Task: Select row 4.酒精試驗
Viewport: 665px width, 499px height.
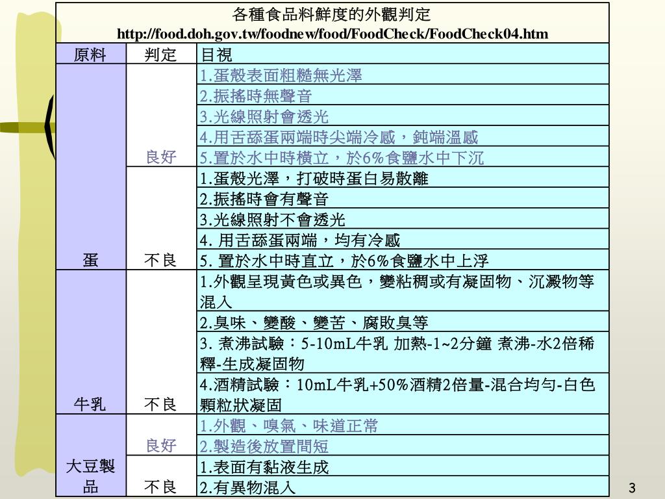Action: click(x=403, y=394)
